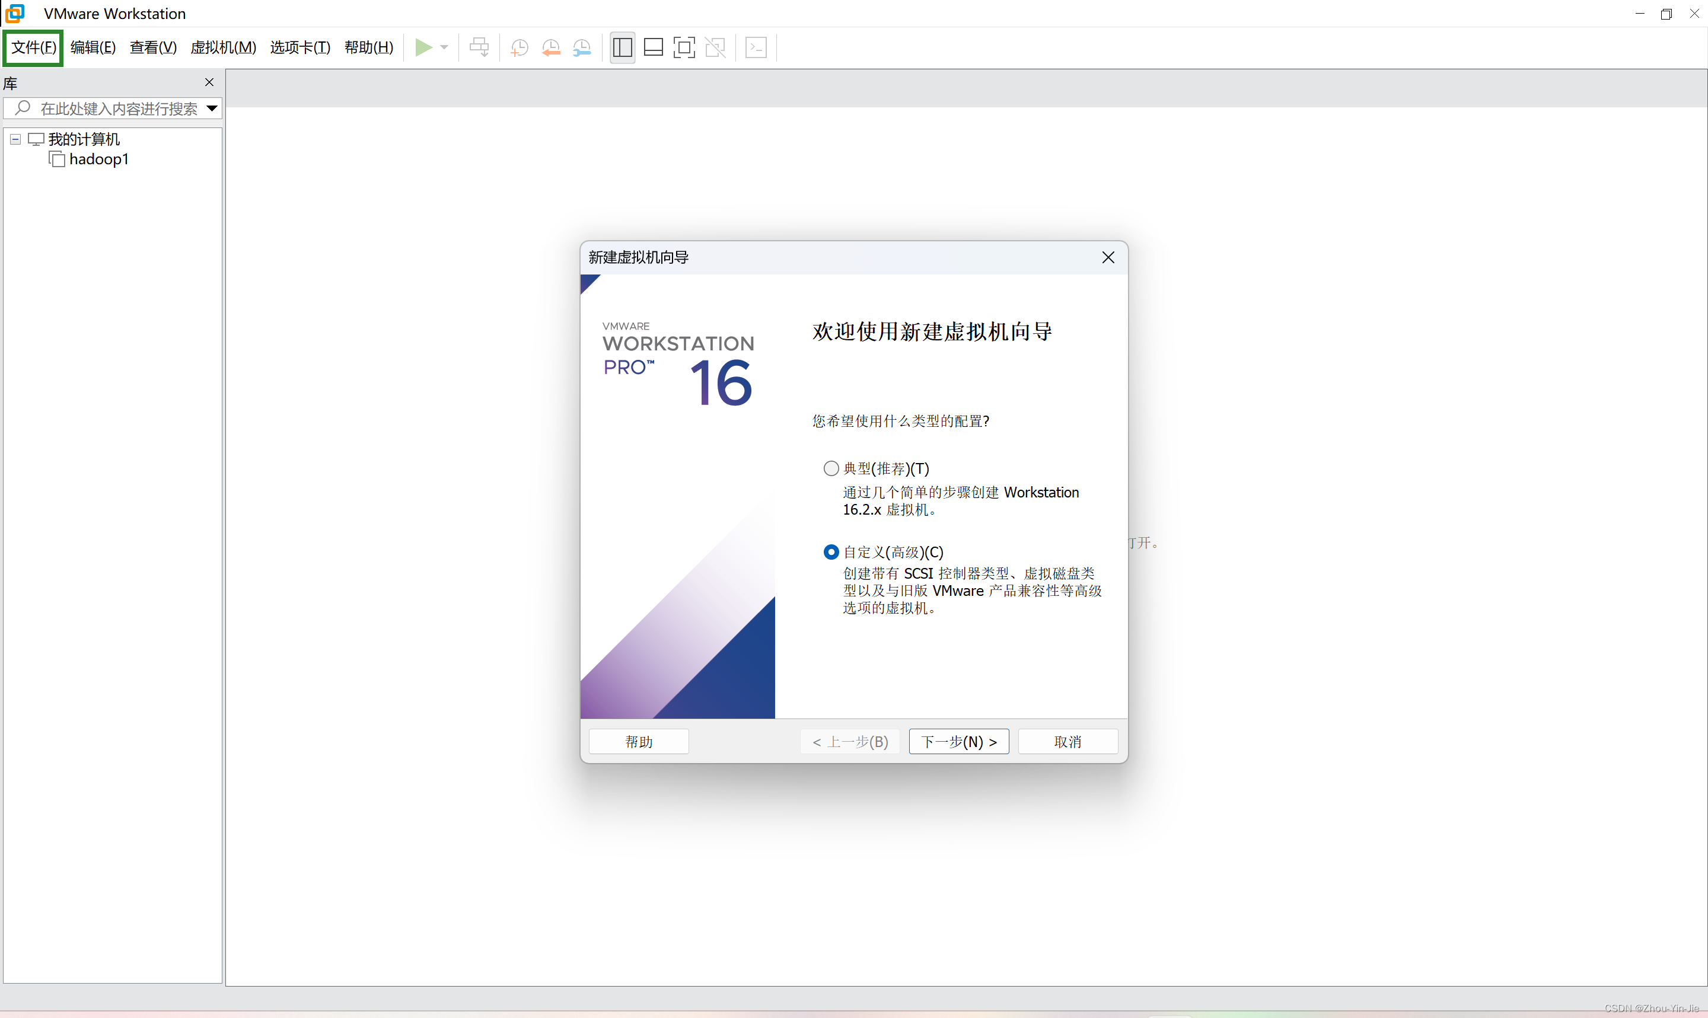
Task: Activate Unity mode icon
Action: pyautogui.click(x=715, y=47)
